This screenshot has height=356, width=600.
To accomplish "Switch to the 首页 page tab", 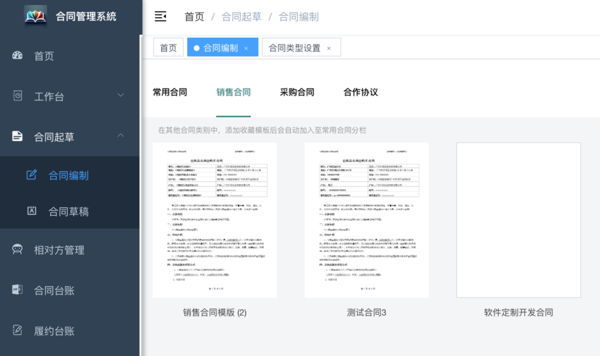I will point(168,47).
